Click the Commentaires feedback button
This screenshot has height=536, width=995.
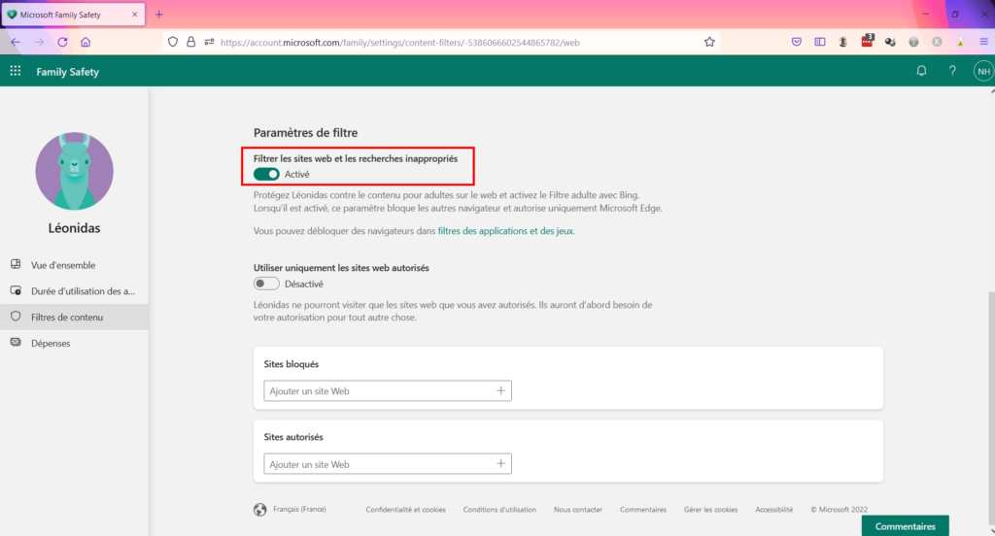905,526
